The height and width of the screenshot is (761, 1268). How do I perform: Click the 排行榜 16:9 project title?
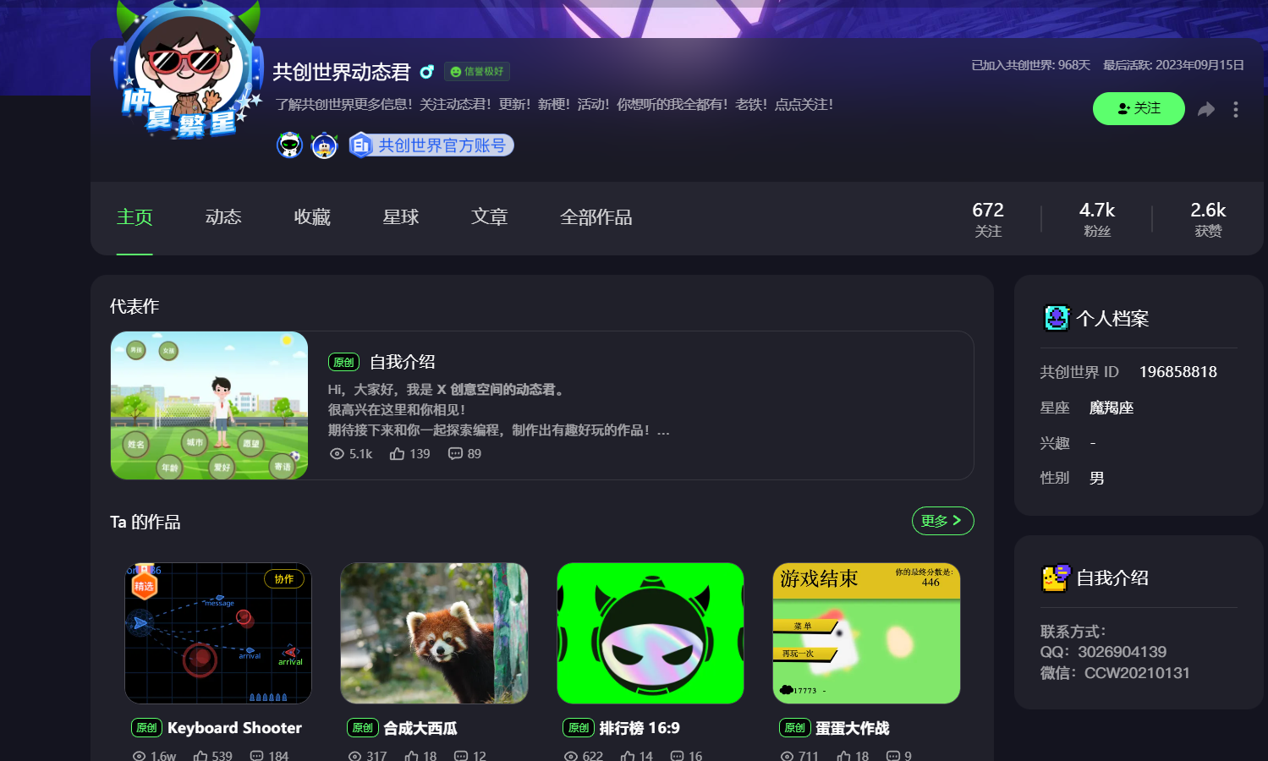(x=639, y=728)
